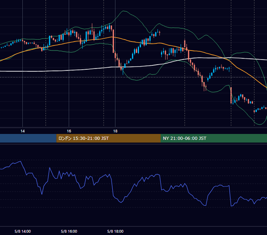Click the 5/8 14:00 date label
This screenshot has height=235, width=267.
pyautogui.click(x=23, y=231)
